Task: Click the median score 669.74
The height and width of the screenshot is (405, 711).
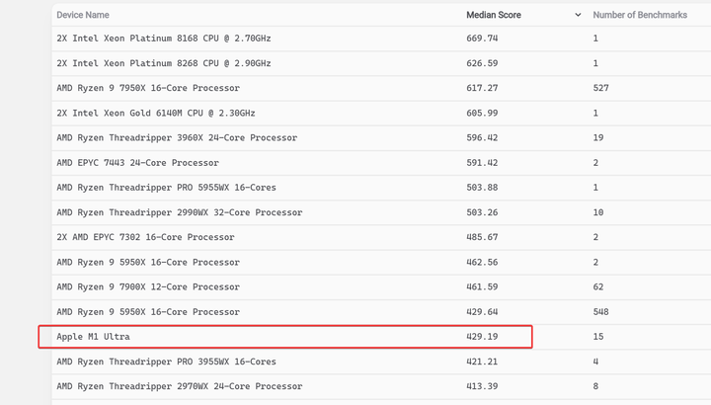Action: pos(482,39)
